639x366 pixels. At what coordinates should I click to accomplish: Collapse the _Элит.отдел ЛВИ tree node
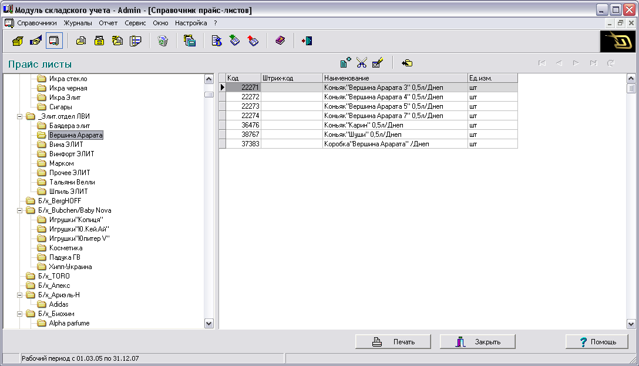(x=19, y=116)
